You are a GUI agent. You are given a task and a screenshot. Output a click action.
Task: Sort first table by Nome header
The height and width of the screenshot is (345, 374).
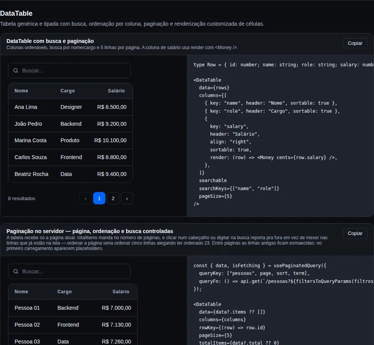coord(21,91)
